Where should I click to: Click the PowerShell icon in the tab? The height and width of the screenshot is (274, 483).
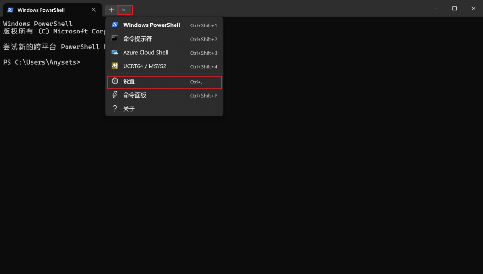[10, 10]
